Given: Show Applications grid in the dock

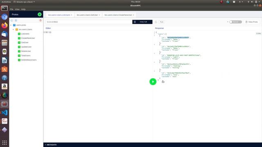Looking at the screenshot, I should click(5, 143).
